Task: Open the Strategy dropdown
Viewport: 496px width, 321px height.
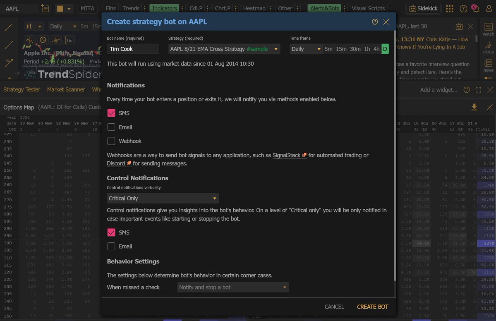Action: point(224,49)
